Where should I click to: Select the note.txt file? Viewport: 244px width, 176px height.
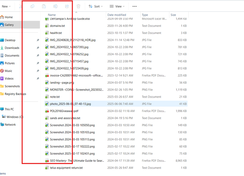[55, 97]
